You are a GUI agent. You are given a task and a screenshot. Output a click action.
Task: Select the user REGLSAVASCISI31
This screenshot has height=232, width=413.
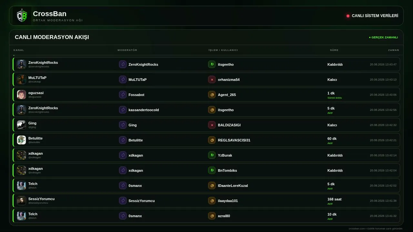[x=234, y=140]
